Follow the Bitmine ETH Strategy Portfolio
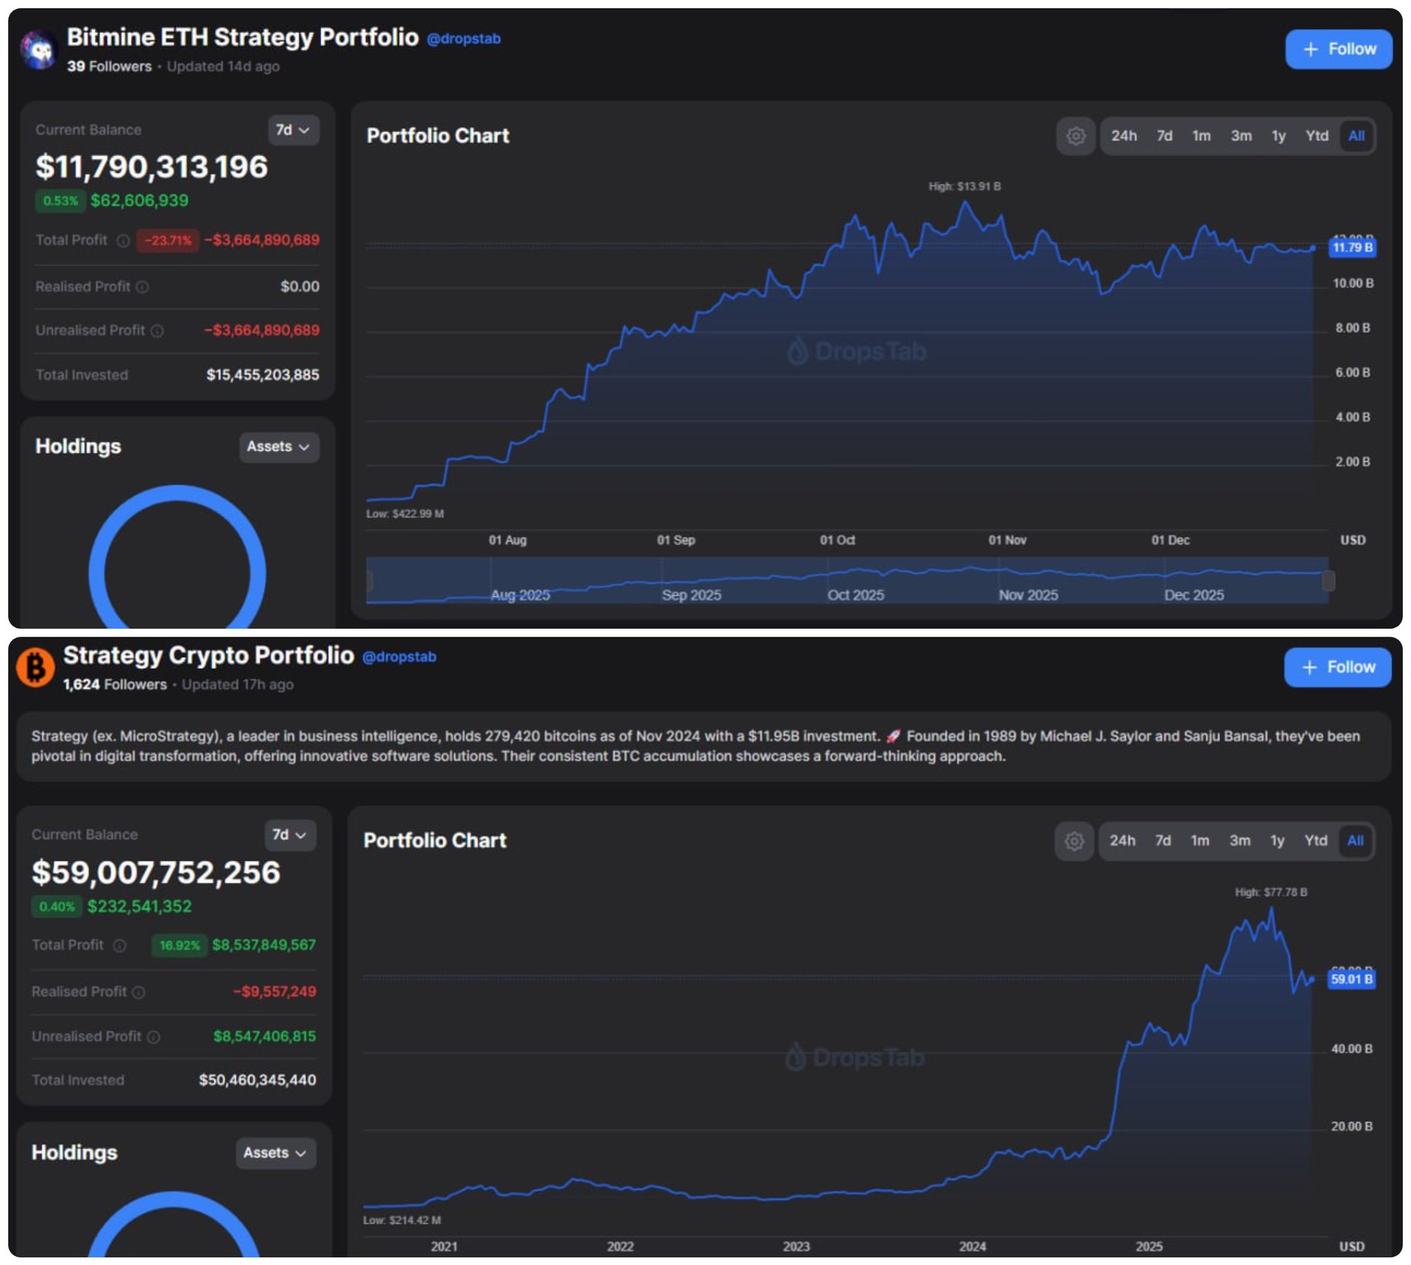Screen dimensions: 1411x1265 (x=1338, y=49)
